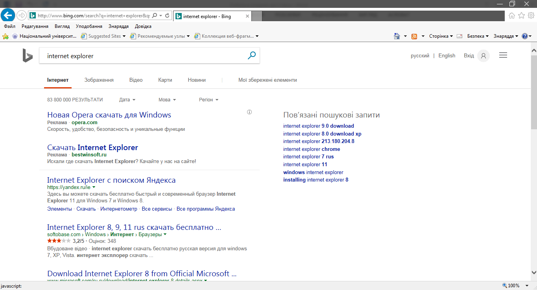Open 'Скачать Internet Explorer' ad result

pyautogui.click(x=92, y=148)
